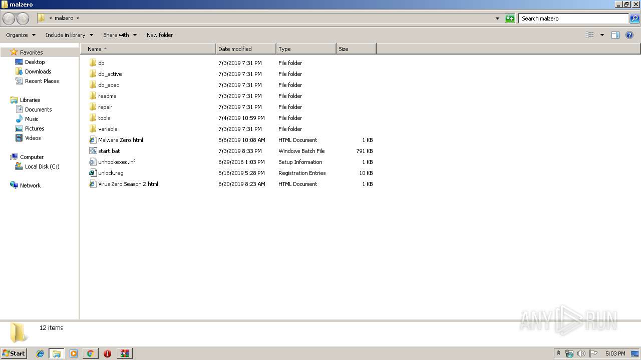Click the refresh button beside address bar

[510, 18]
